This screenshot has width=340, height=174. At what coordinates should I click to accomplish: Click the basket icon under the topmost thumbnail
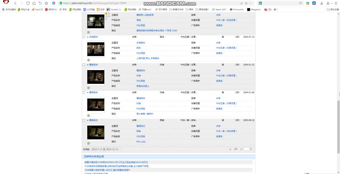(88, 32)
